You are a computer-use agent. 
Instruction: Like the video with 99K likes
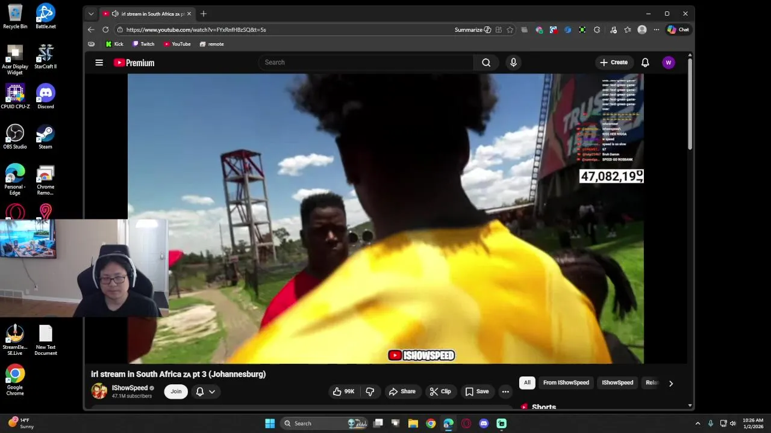(x=345, y=392)
